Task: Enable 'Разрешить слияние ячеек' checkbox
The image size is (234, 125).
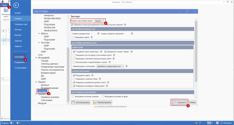Action: 74,79
